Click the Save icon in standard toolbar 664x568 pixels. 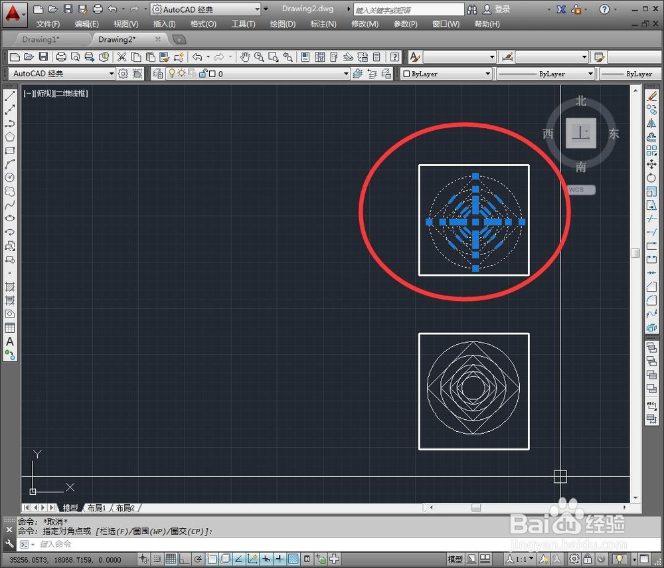tap(43, 56)
